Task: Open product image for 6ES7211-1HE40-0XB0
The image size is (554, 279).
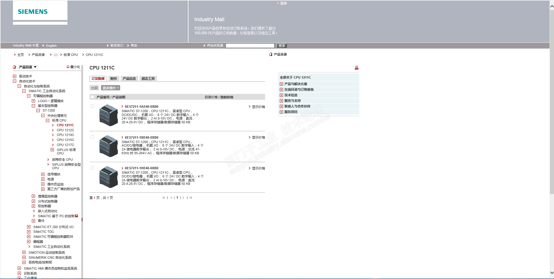Action: point(109,177)
